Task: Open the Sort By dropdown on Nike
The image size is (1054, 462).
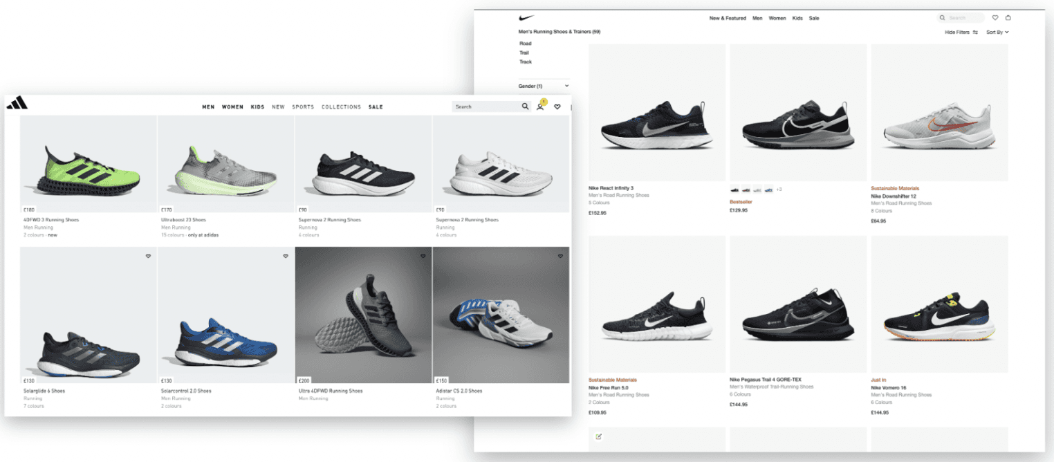Action: pyautogui.click(x=997, y=33)
